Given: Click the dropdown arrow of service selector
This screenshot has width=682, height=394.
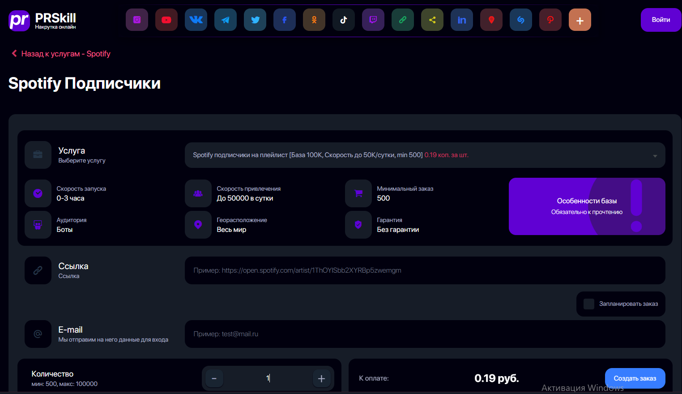Looking at the screenshot, I should pyautogui.click(x=655, y=156).
